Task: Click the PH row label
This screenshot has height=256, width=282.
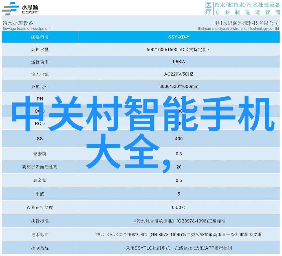Action: [40, 99]
